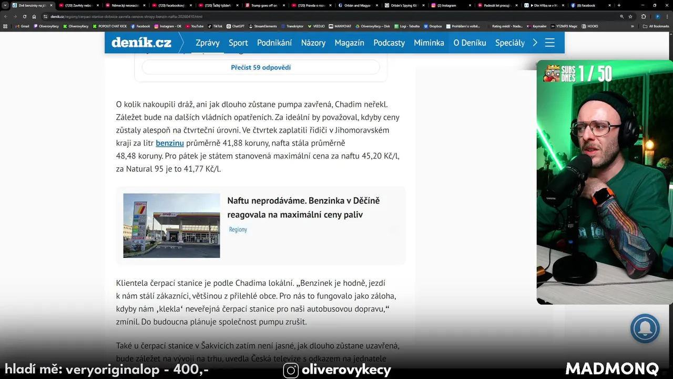
Task: Switch to the Trump goes off on tab
Action: [x=264, y=5]
